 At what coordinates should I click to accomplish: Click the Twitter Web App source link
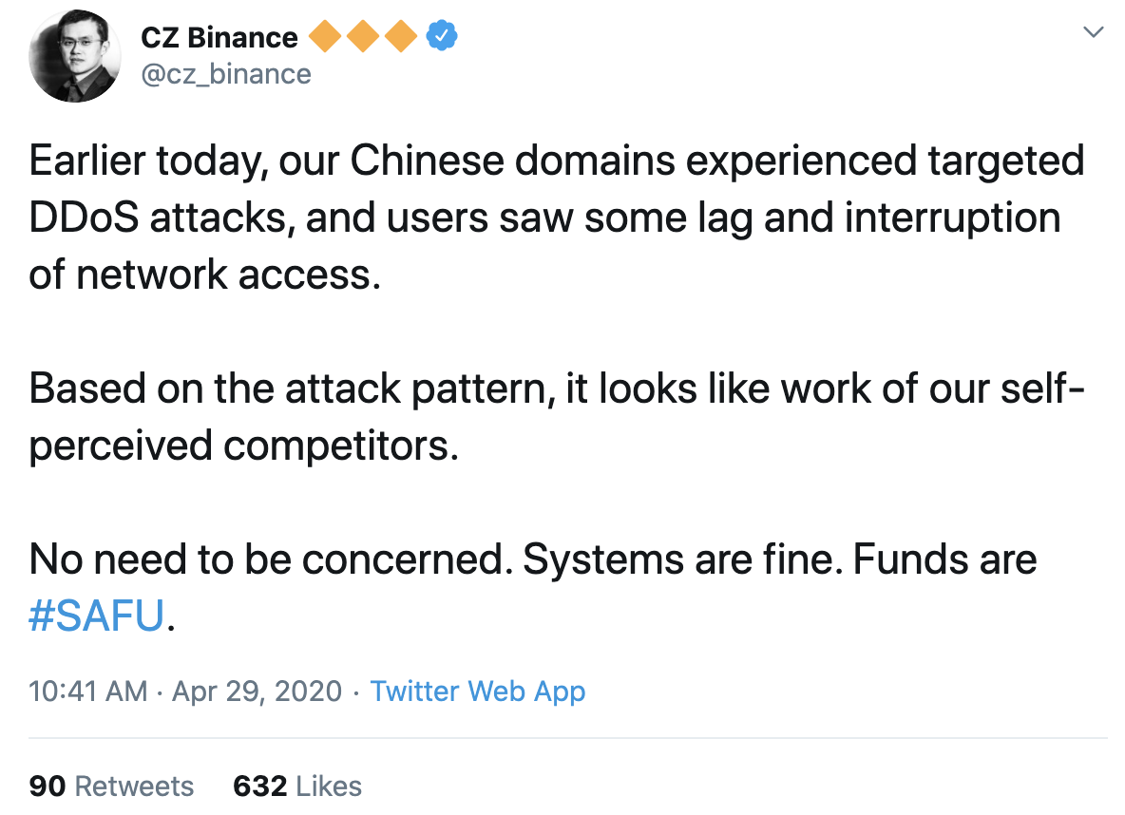click(x=478, y=691)
